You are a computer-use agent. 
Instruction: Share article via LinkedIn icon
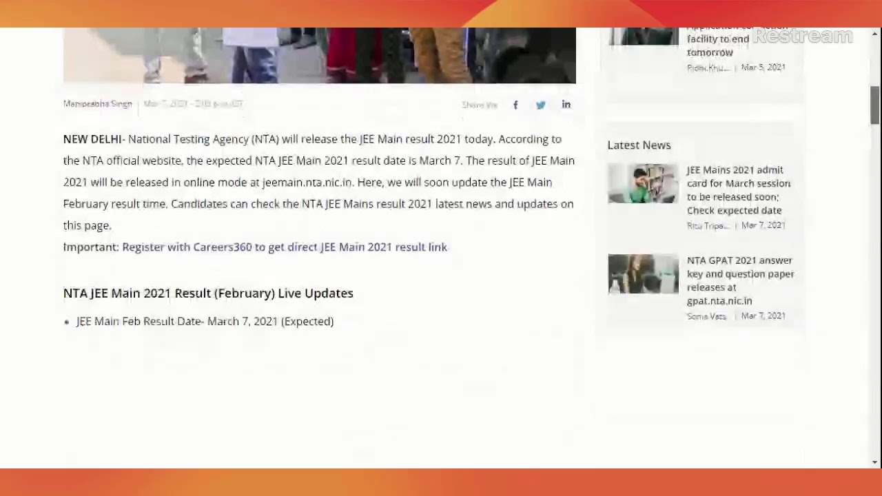click(x=566, y=105)
